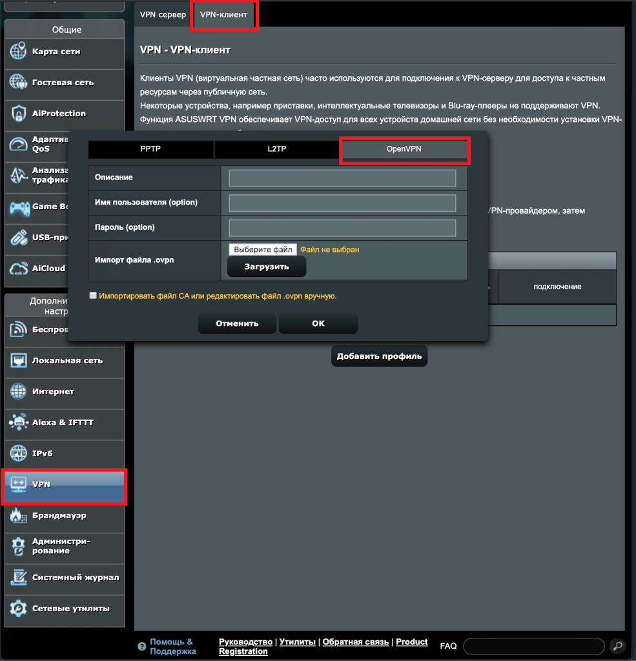636x661 pixels.
Task: Click the AiProtection shield icon
Action: pos(18,114)
